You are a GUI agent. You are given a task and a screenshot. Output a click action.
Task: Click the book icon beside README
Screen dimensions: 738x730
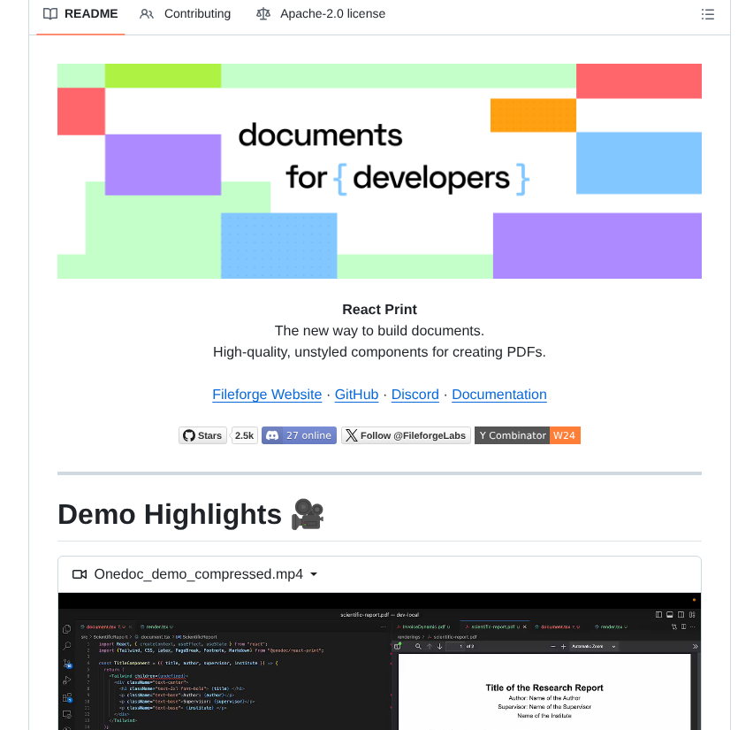point(49,13)
